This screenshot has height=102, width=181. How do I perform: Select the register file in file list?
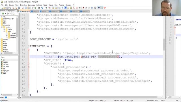pyautogui.click(x=5, y=62)
